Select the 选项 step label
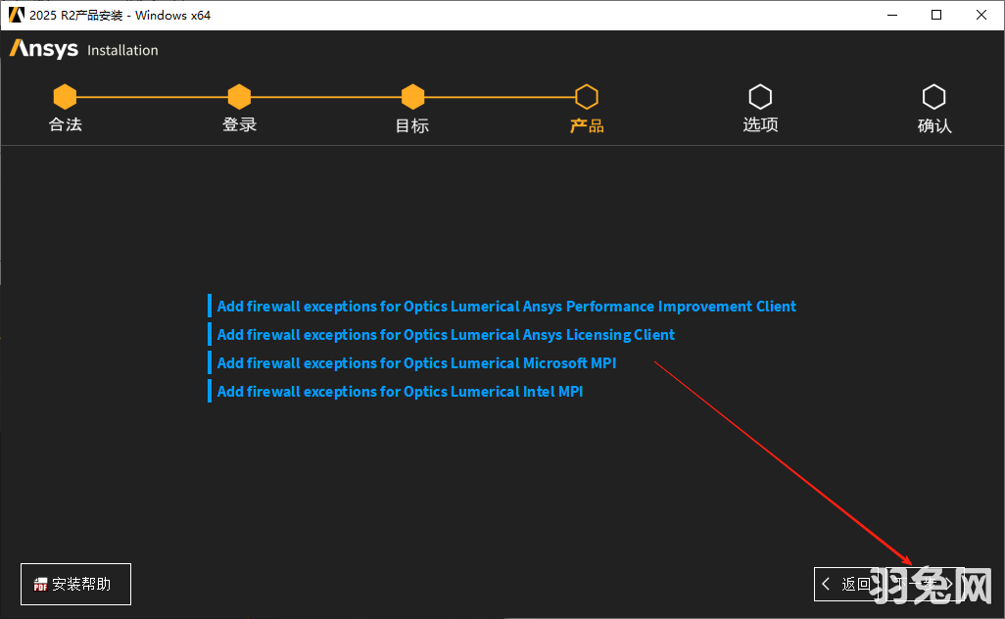Viewport: 1005px width, 619px height. click(760, 125)
